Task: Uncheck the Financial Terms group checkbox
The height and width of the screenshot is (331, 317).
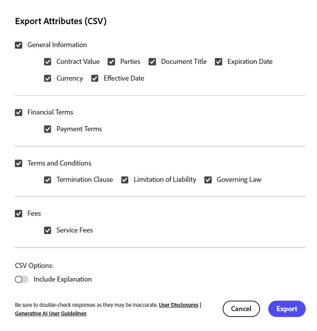Action: point(19,113)
